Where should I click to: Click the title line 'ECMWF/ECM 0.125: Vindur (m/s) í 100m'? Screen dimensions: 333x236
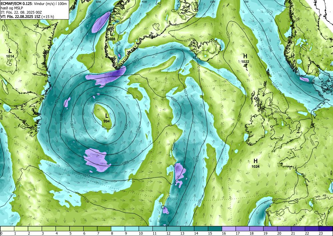pos(34,4)
